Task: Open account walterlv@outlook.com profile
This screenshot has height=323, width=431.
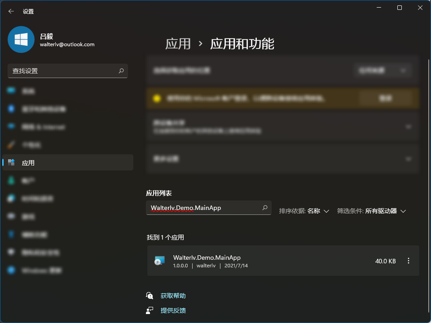Action: point(67,44)
